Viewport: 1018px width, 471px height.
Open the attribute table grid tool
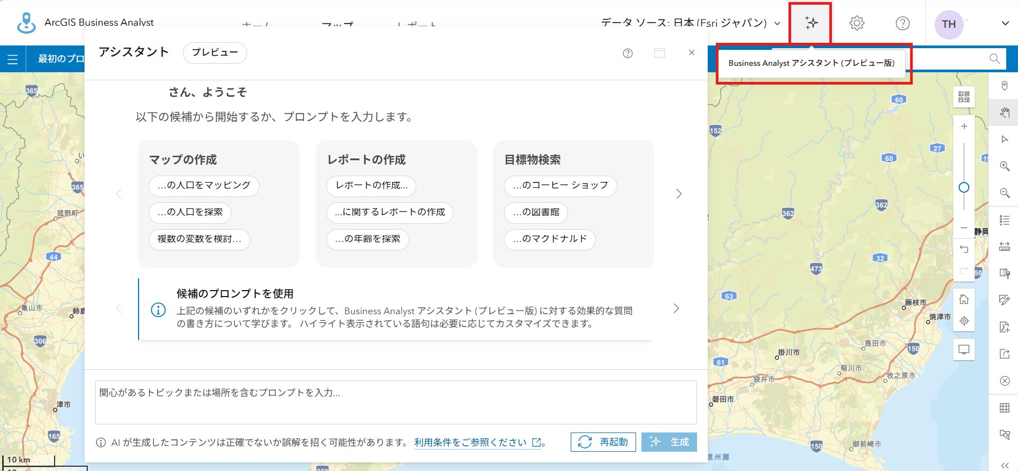click(x=1005, y=408)
